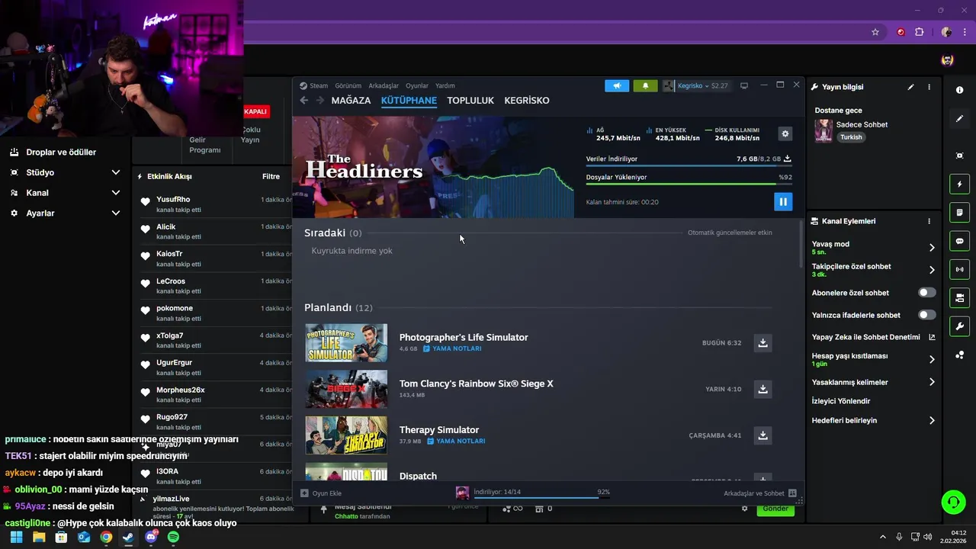Click the broadcast signal quick action icon
The height and width of the screenshot is (549, 976).
point(959,269)
